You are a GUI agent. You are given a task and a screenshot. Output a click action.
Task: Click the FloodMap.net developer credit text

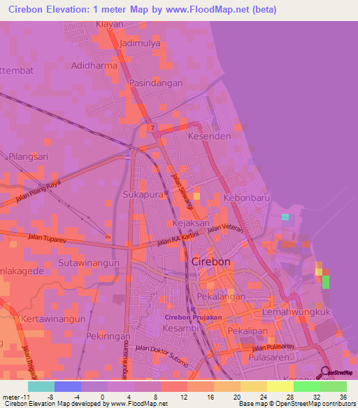86,404
